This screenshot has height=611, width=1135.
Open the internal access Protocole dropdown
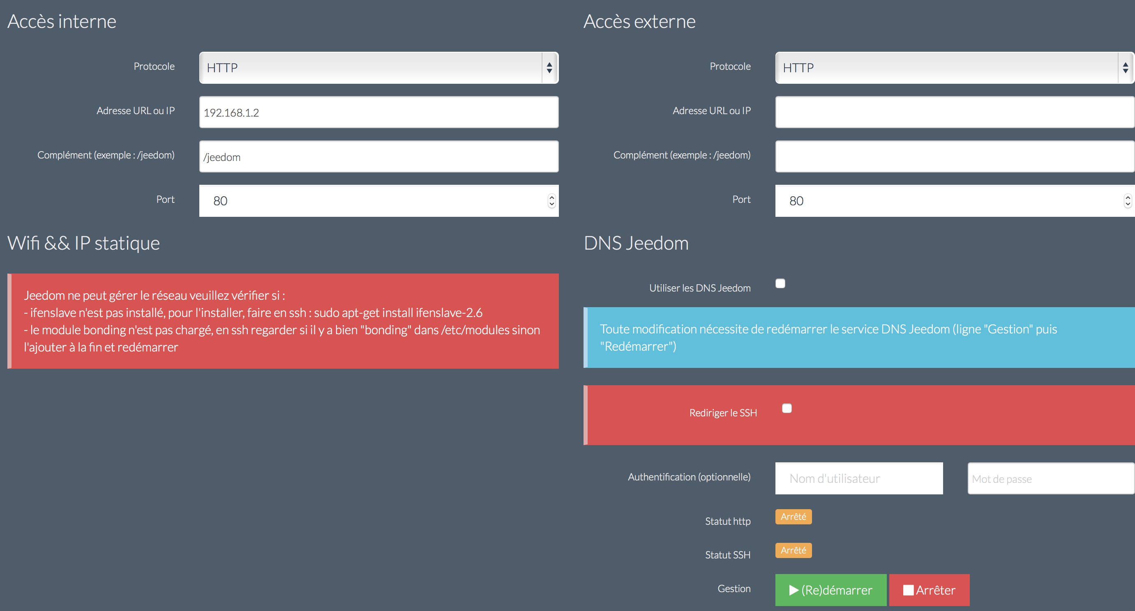[x=378, y=68]
